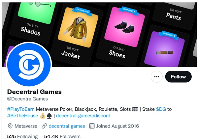Click the #PlayToEarn hashtag

point(21,109)
